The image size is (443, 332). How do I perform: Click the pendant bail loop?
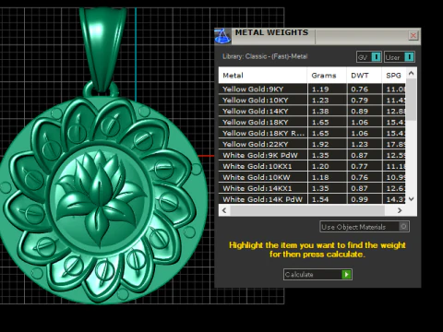[103, 49]
